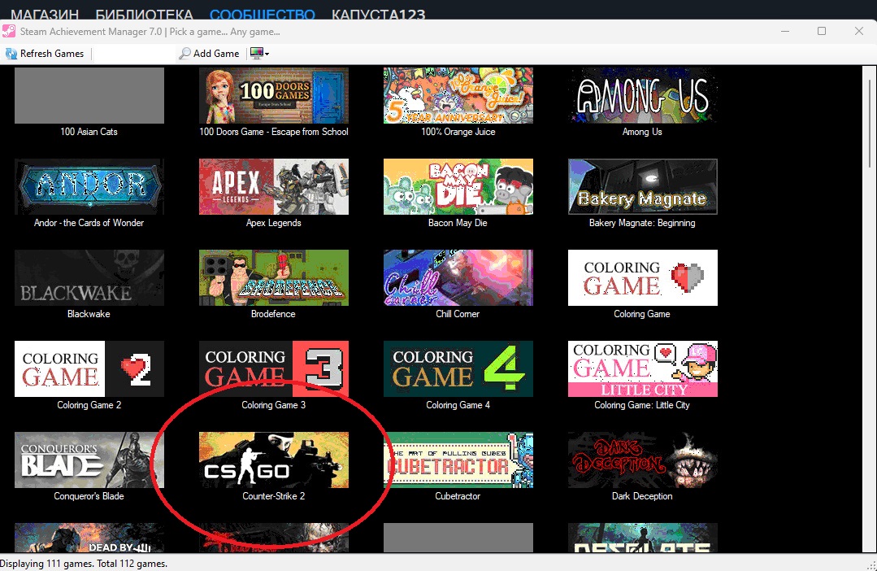Click the Refresh Games button

[x=45, y=54]
